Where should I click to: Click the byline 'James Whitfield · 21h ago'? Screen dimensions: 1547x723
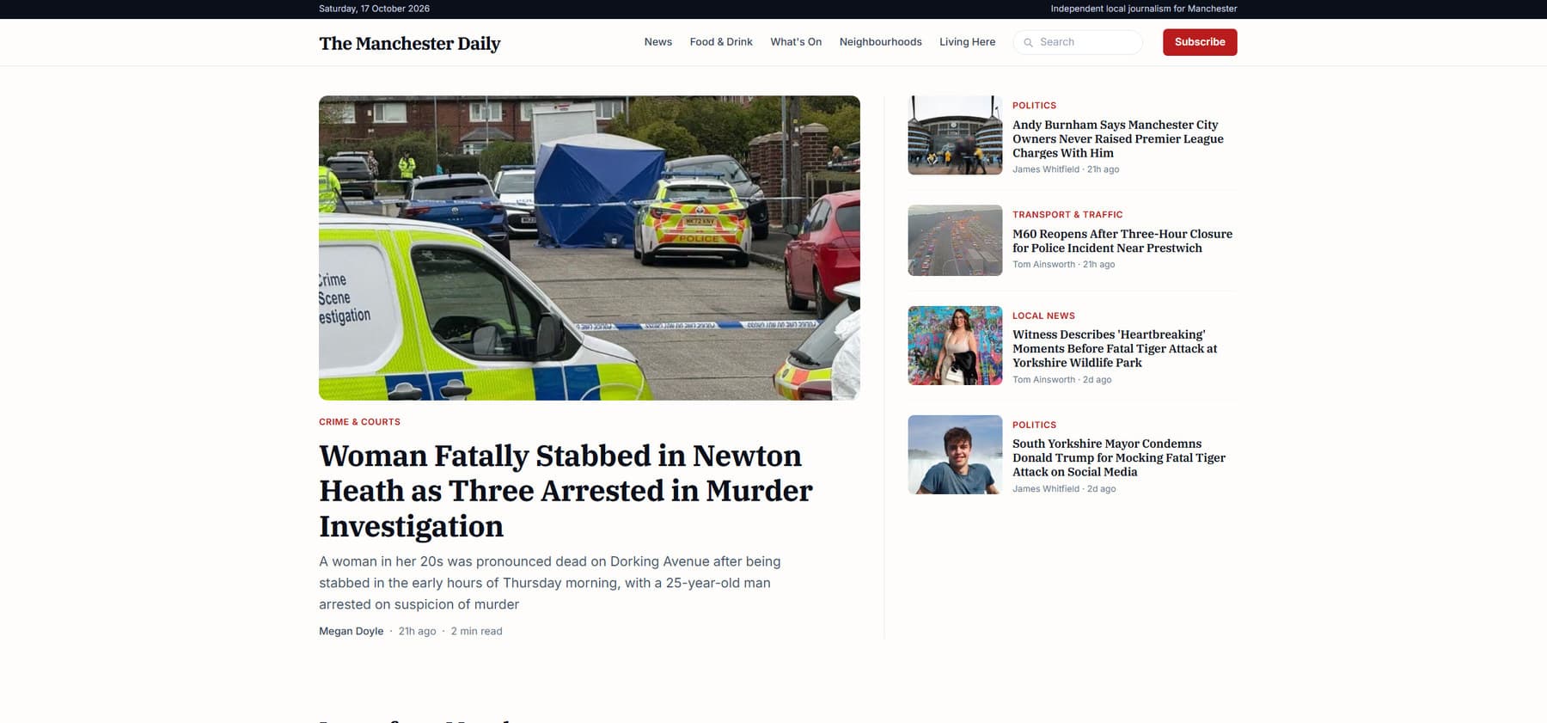(1066, 169)
